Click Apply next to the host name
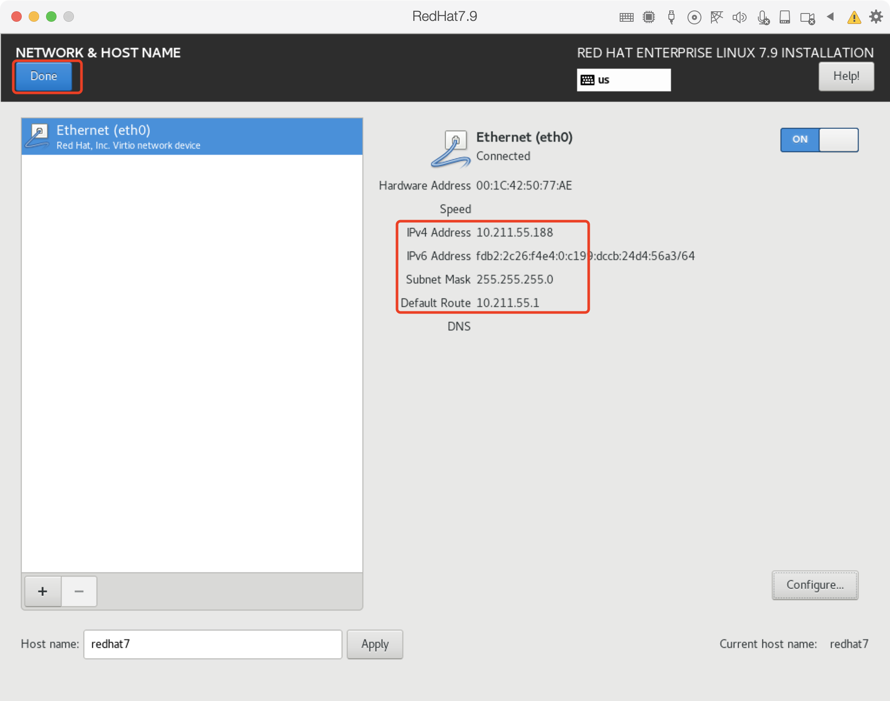Viewport: 890px width, 701px height. pos(375,644)
